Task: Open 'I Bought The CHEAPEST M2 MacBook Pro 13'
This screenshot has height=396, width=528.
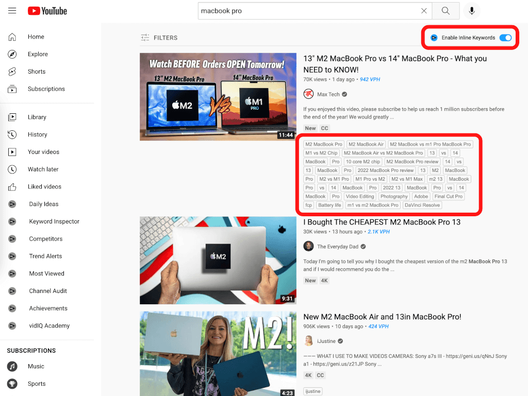Action: (x=382, y=222)
